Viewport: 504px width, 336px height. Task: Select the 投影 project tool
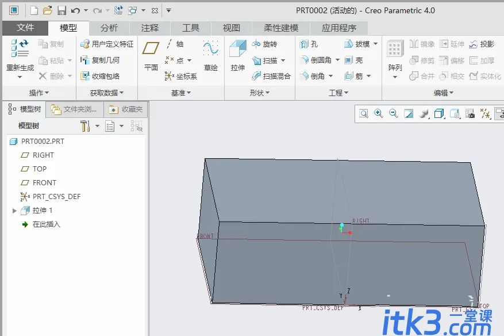482,44
